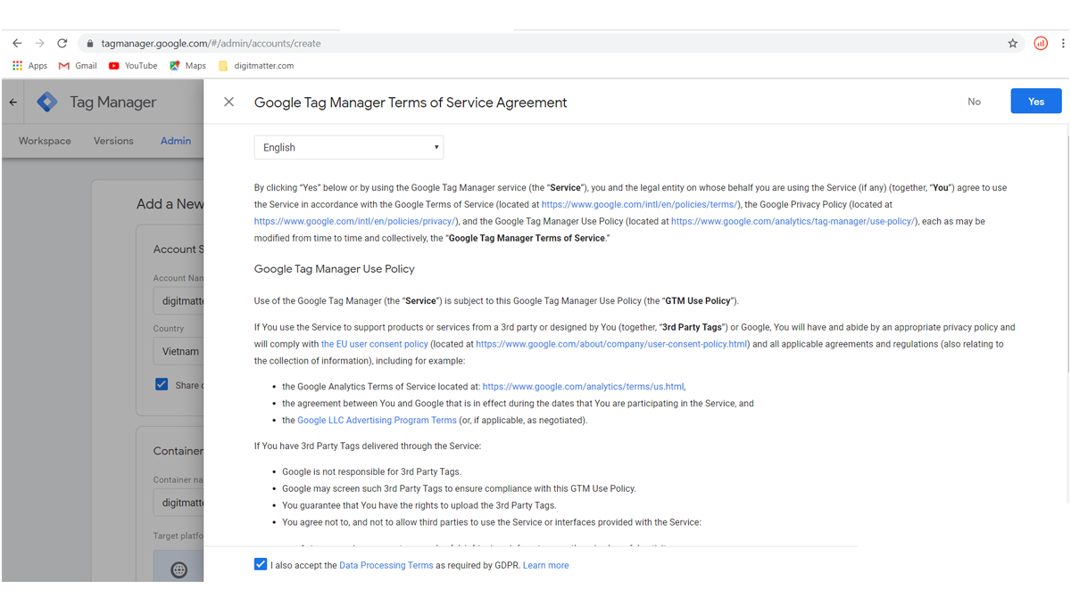Click the dialog title "Google Tag Manager Terms of Service Agreement"

coord(411,102)
